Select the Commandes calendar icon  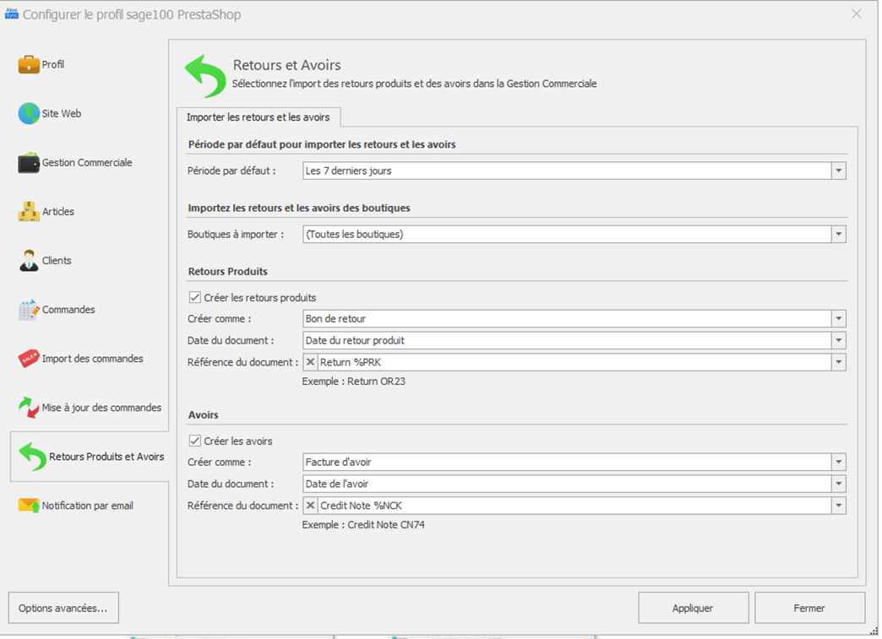29,310
